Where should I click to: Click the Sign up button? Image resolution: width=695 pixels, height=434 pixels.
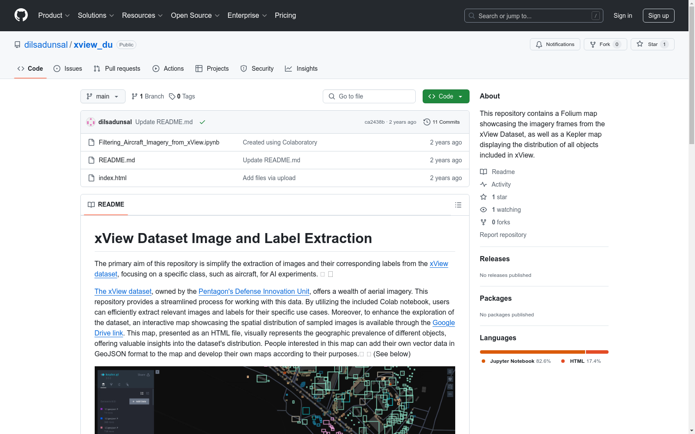click(658, 16)
